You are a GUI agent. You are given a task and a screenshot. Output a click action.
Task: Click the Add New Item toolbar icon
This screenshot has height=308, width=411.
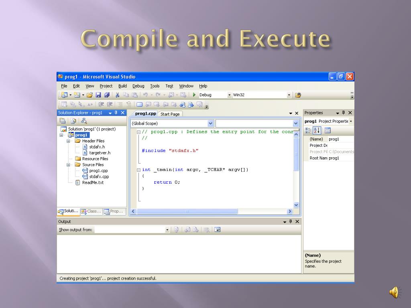pyautogui.click(x=77, y=95)
